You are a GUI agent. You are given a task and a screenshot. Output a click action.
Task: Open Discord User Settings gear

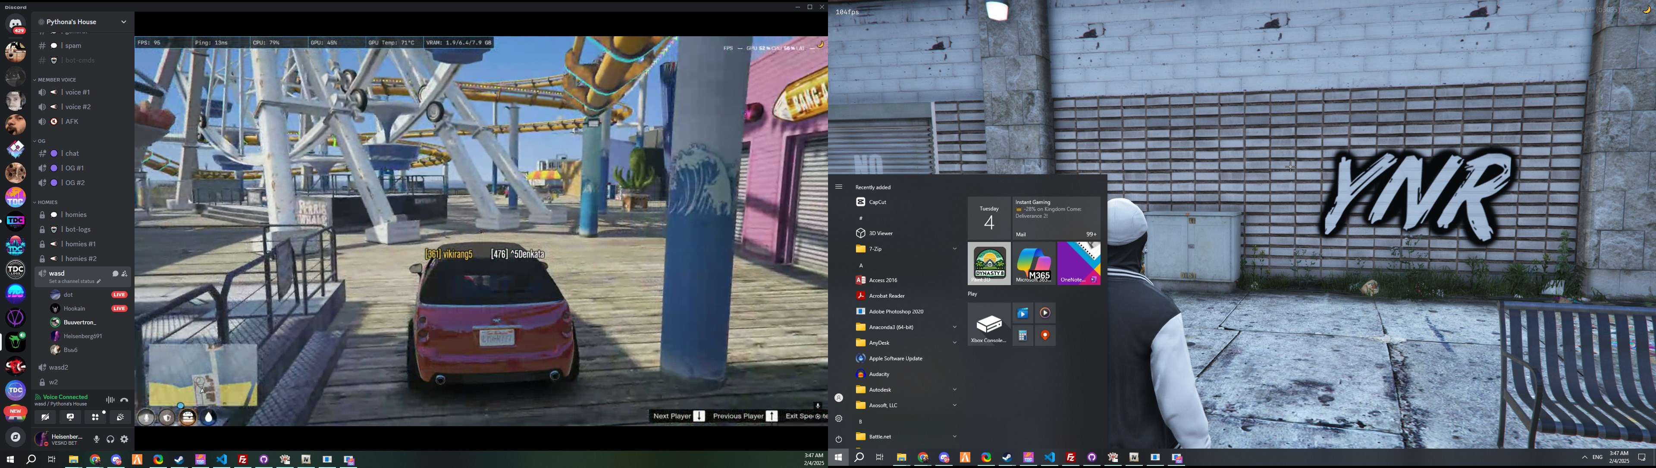(x=125, y=440)
